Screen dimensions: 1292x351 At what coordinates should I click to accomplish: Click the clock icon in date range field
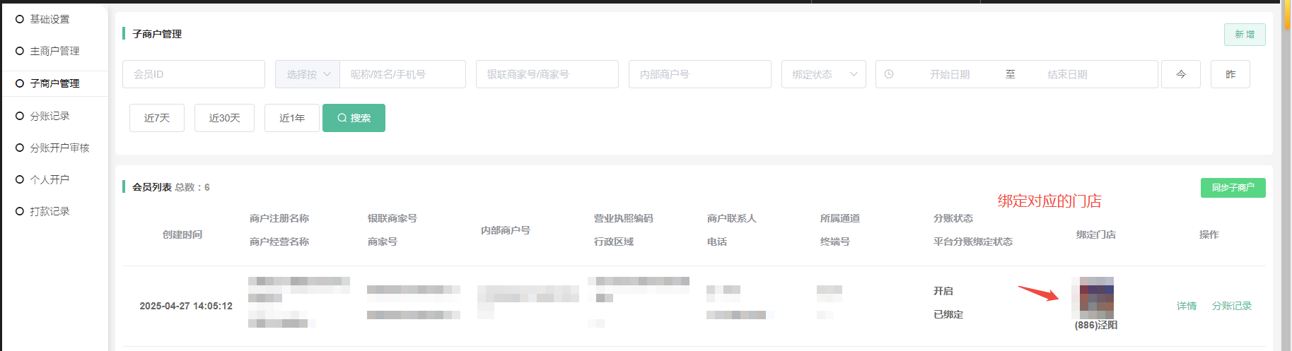889,74
